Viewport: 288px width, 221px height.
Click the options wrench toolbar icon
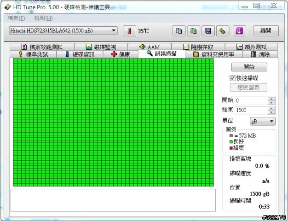(223, 31)
